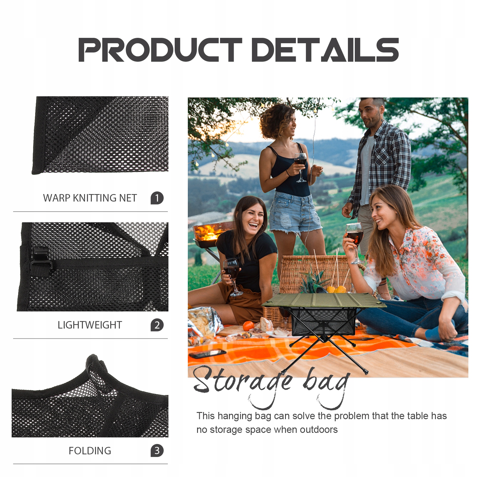Select the lightweight mesh buckle image

tap(93, 267)
